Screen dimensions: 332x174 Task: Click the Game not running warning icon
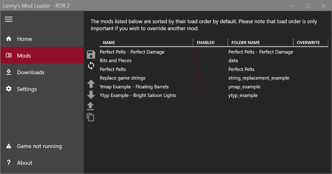point(9,146)
